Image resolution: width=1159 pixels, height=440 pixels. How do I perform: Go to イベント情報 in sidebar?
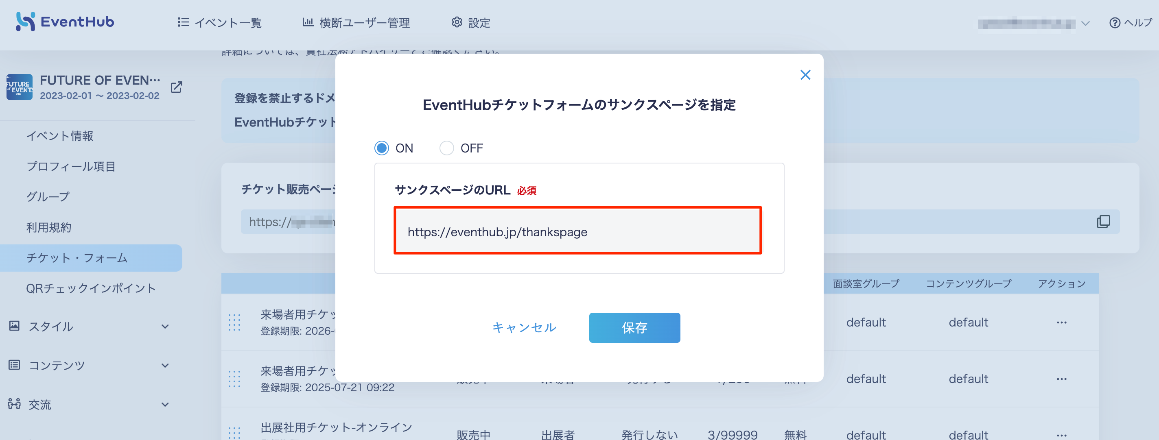(x=60, y=136)
